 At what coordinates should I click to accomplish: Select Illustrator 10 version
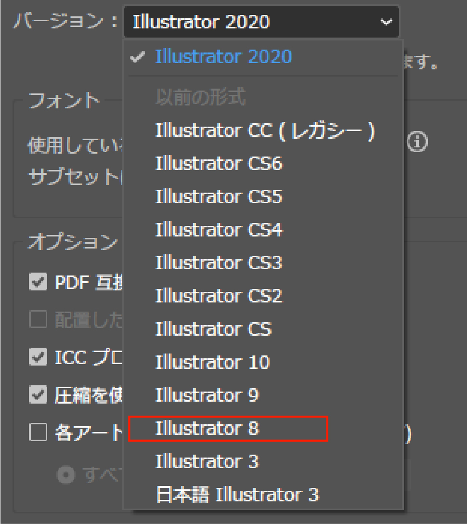[212, 362]
